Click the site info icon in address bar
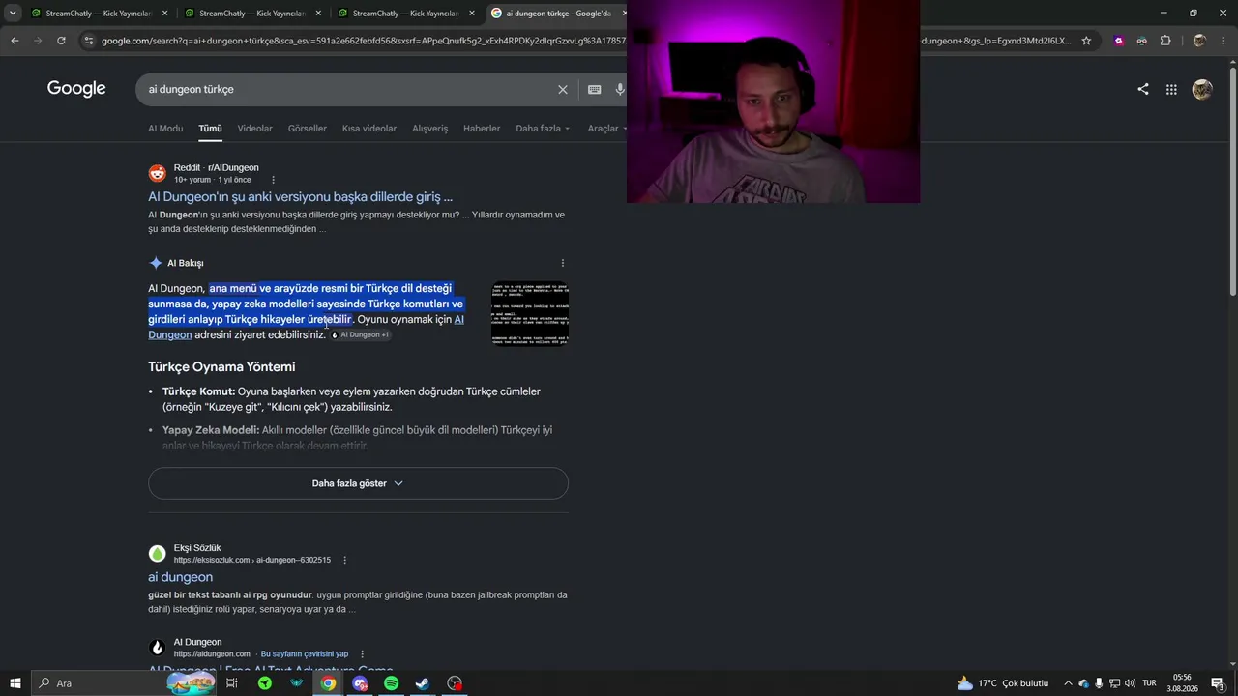 coord(89,41)
